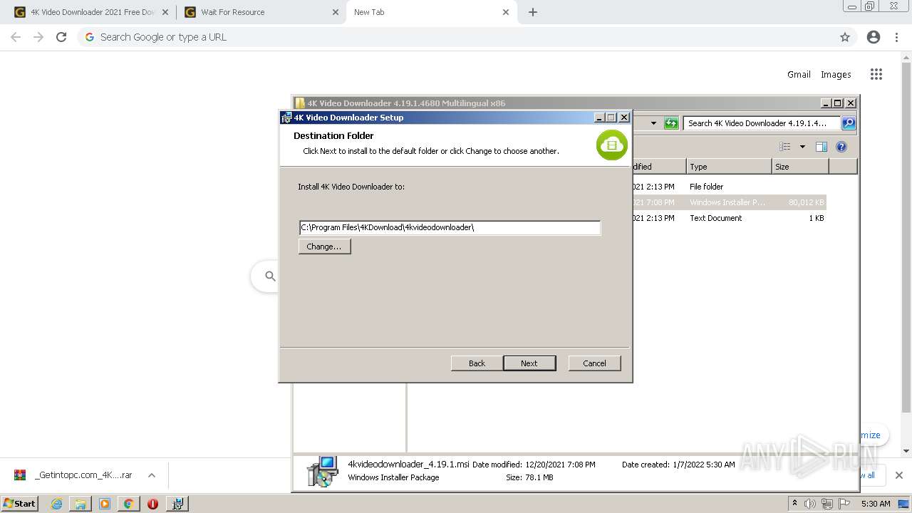
Task: Focus the destination folder path field
Action: tap(450, 227)
